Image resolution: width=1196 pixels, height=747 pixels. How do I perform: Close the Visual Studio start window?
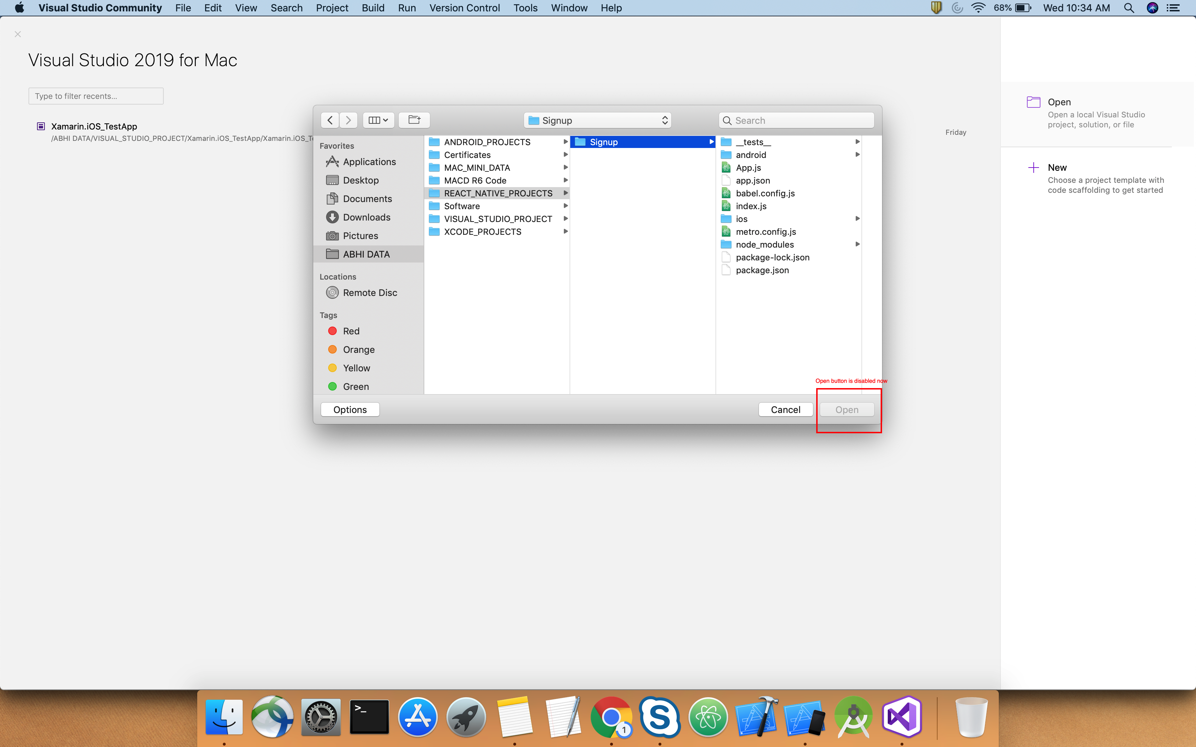coord(18,34)
